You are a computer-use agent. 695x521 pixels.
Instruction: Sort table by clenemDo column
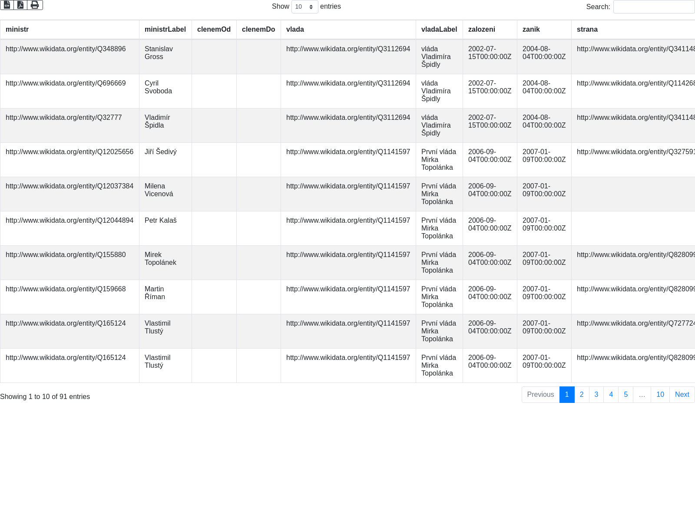[258, 30]
